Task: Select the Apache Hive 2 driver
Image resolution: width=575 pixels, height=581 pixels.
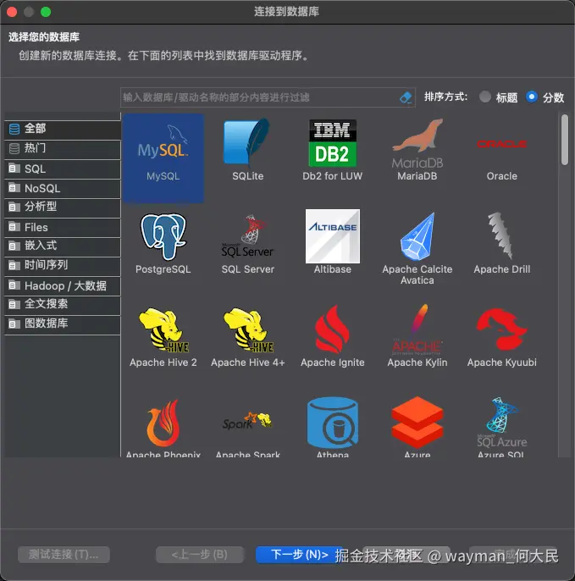Action: pyautogui.click(x=163, y=337)
